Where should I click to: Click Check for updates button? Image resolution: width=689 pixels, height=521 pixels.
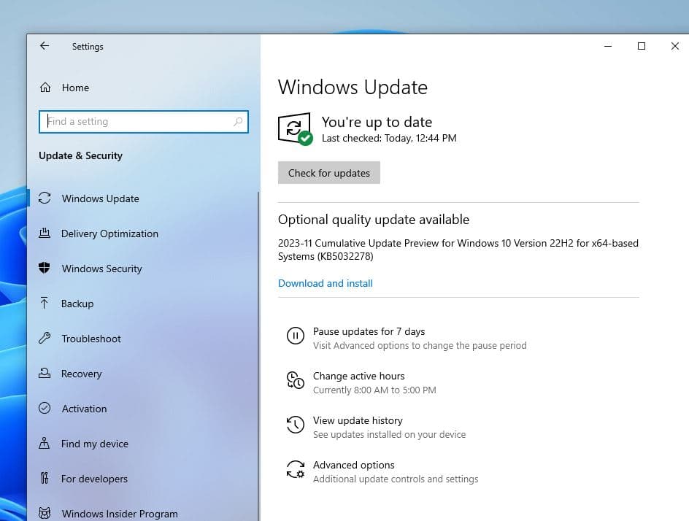(328, 173)
